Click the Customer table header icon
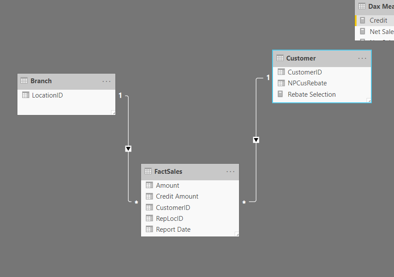Screen dimensions: 394x277 [x=280, y=58]
